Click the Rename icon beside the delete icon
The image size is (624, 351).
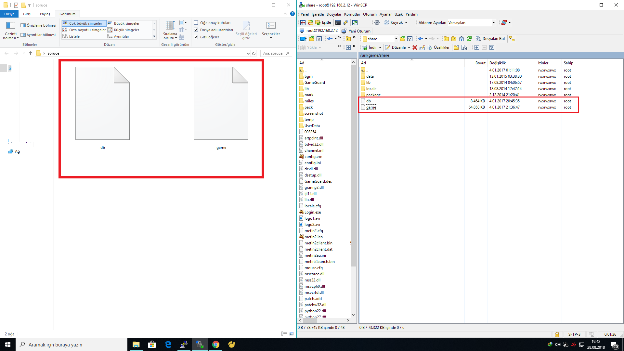pyautogui.click(x=422, y=47)
